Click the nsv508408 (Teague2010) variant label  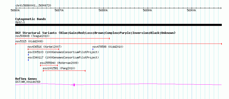pyautogui.click(x=32, y=36)
